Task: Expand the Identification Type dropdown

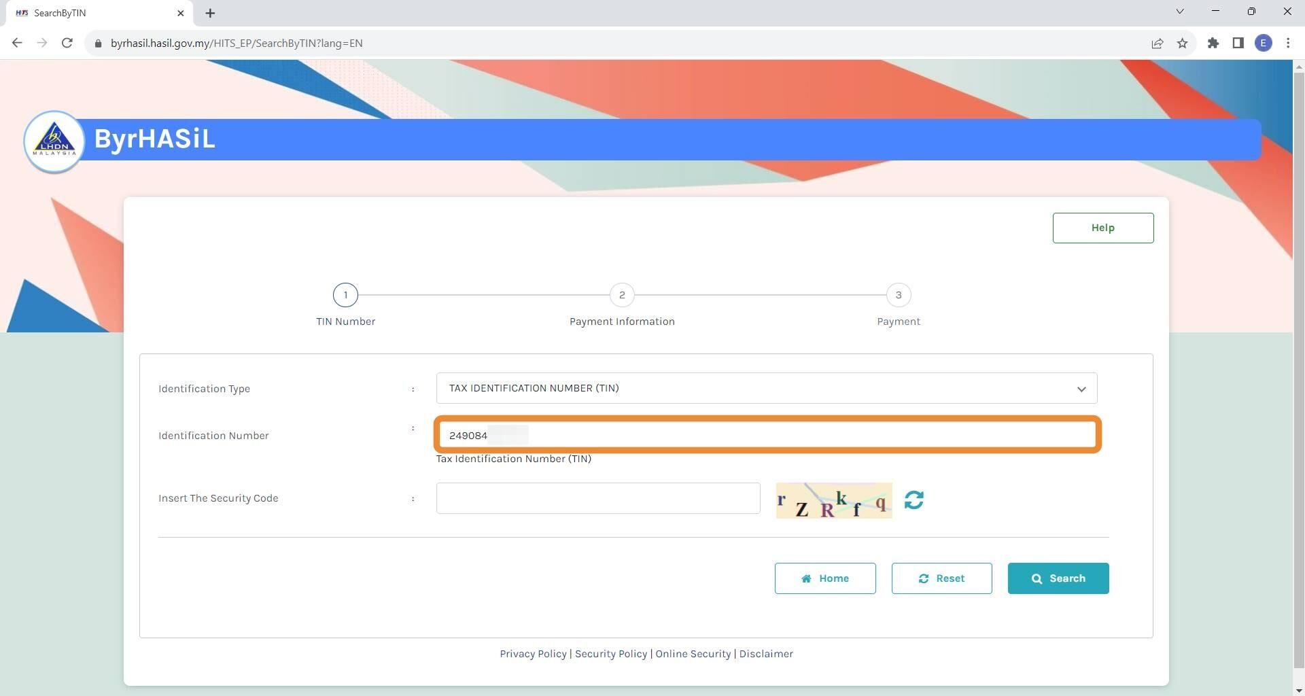Action: click(767, 388)
